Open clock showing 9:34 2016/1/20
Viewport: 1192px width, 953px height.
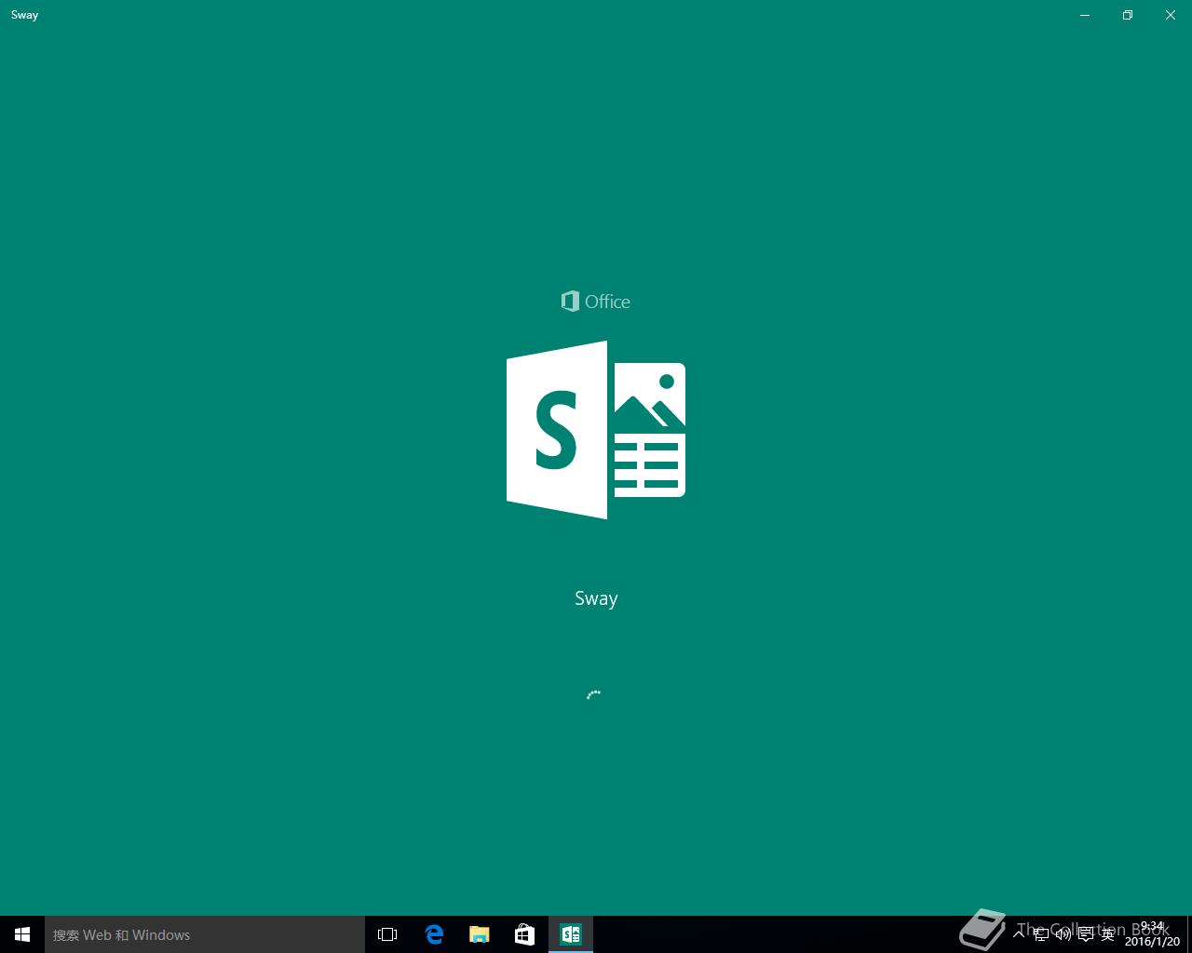(x=1152, y=934)
